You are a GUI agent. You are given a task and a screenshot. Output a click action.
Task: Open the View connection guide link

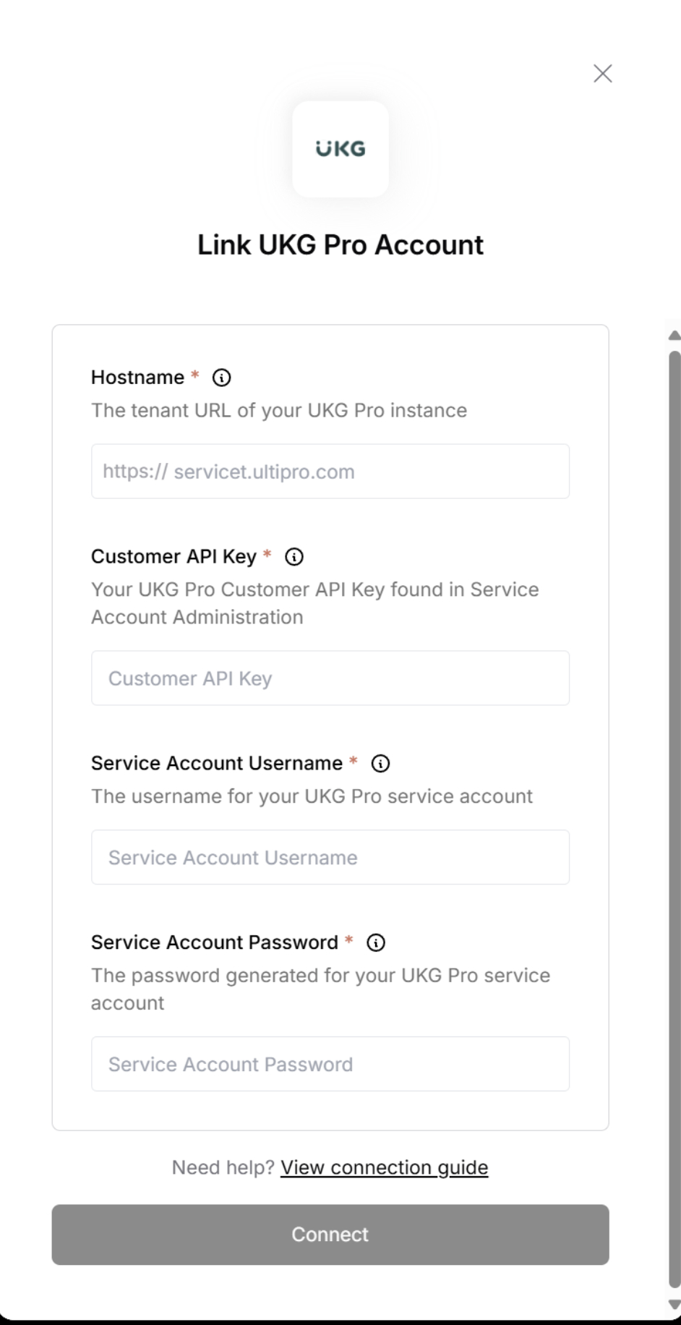pyautogui.click(x=384, y=1167)
